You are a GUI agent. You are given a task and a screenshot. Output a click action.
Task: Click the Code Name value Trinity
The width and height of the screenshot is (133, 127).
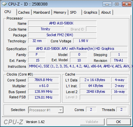tap(46, 29)
